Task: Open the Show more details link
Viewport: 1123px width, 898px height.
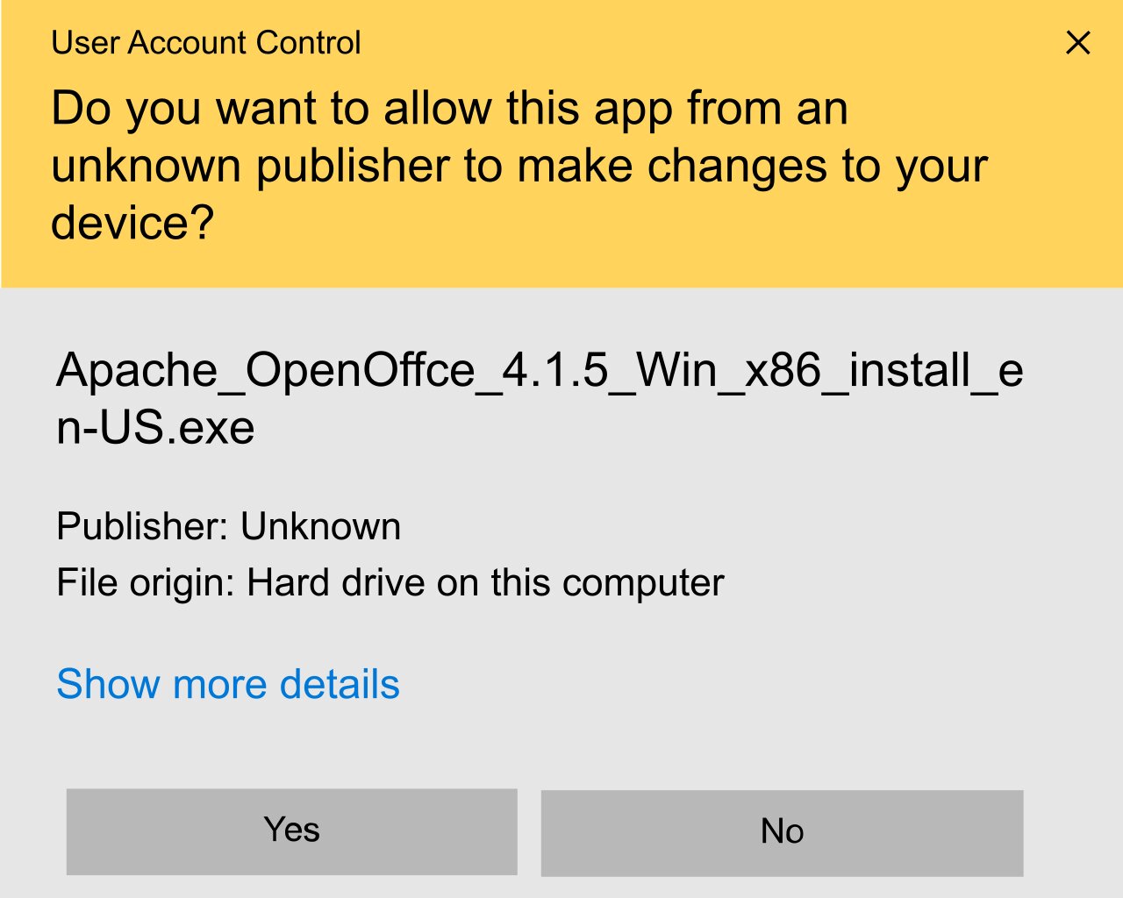Action: tap(228, 684)
